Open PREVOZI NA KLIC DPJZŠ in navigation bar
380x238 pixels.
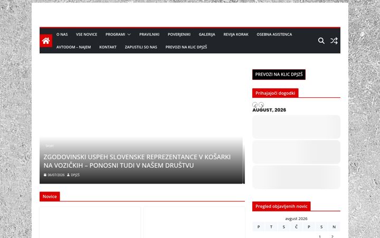click(x=186, y=47)
